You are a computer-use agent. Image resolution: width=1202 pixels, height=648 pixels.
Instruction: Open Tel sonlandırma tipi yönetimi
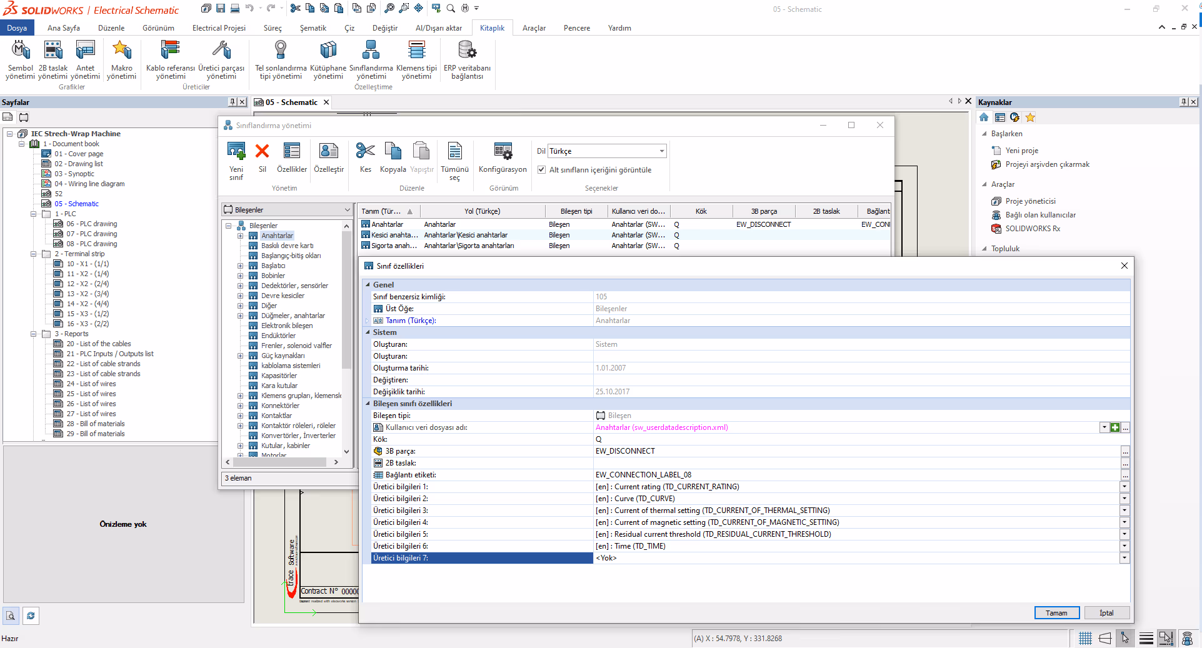tap(281, 60)
